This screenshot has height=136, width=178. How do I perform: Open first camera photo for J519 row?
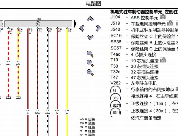[170, 23]
